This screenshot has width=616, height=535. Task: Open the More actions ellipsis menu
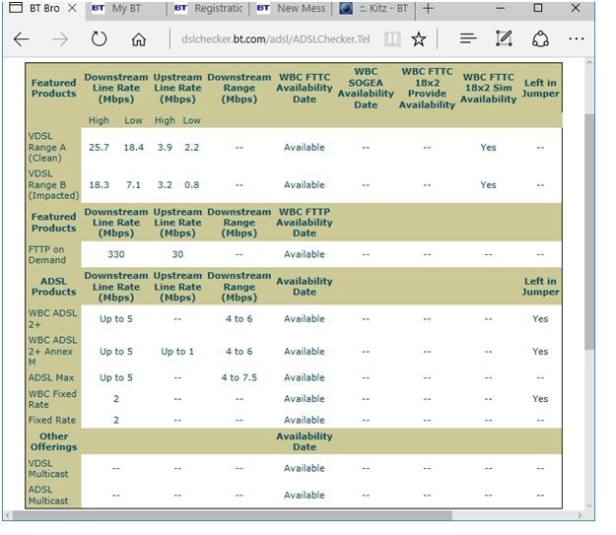pos(577,38)
